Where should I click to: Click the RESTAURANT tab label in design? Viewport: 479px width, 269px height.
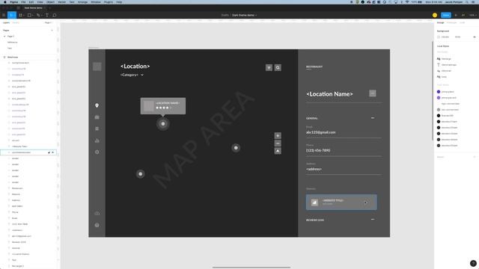314,67
